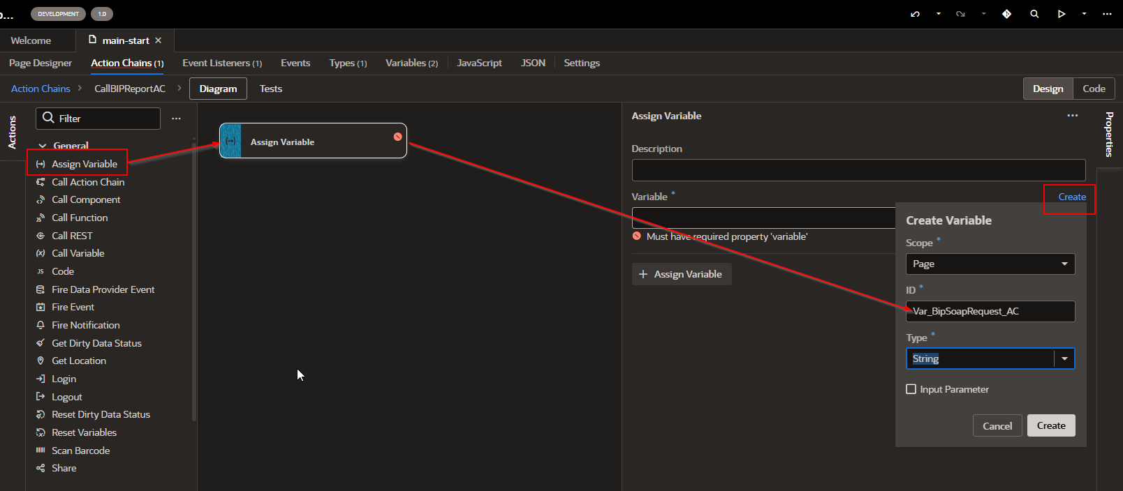Toggle the Actions side tab
Viewport: 1123px width, 491px height.
[12, 133]
